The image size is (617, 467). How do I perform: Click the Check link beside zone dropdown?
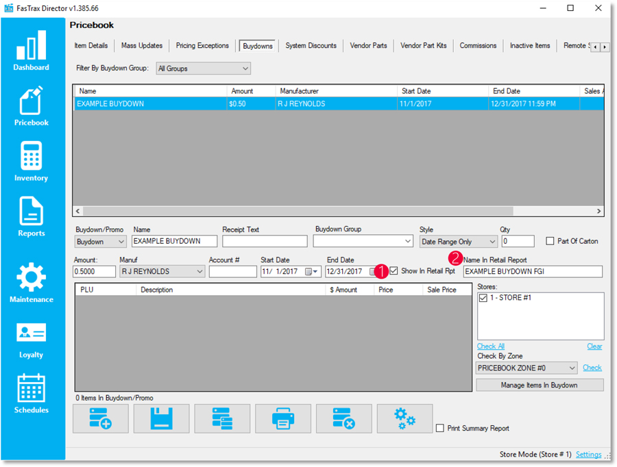(x=592, y=368)
